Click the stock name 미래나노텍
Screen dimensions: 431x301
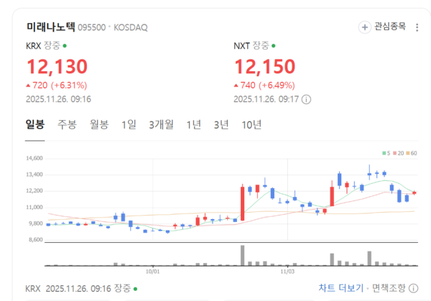(x=50, y=27)
